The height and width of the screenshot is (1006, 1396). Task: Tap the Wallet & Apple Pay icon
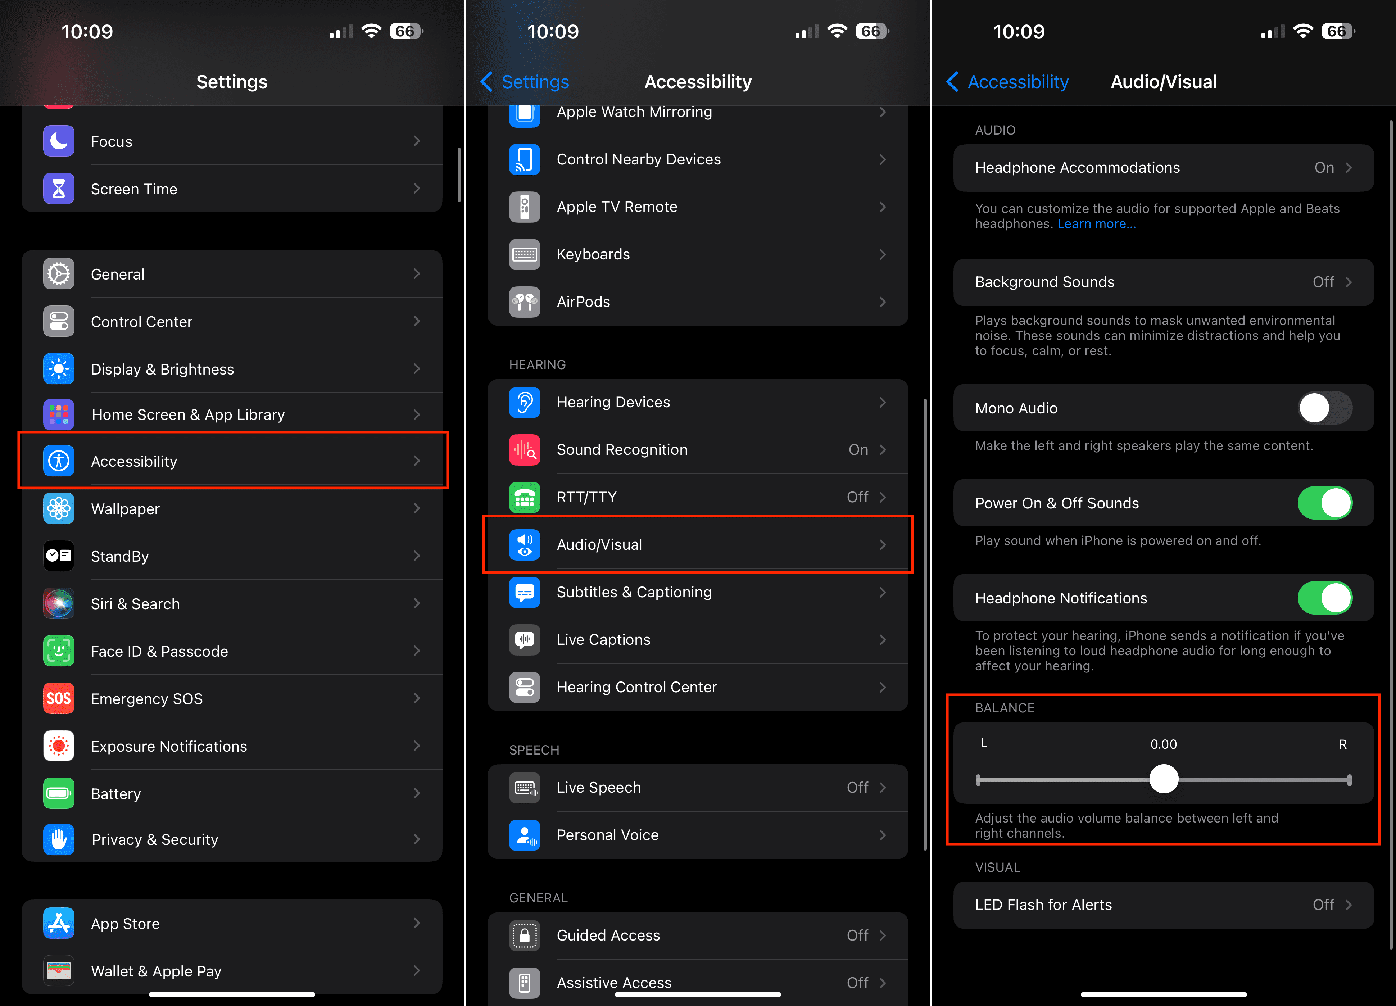[59, 970]
